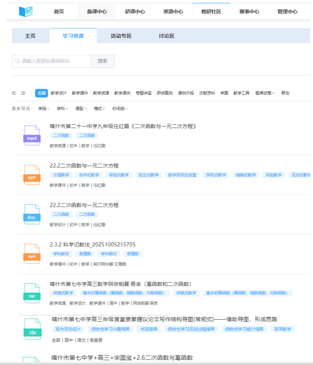Expand the 学段 filter dropdown

tap(44, 108)
